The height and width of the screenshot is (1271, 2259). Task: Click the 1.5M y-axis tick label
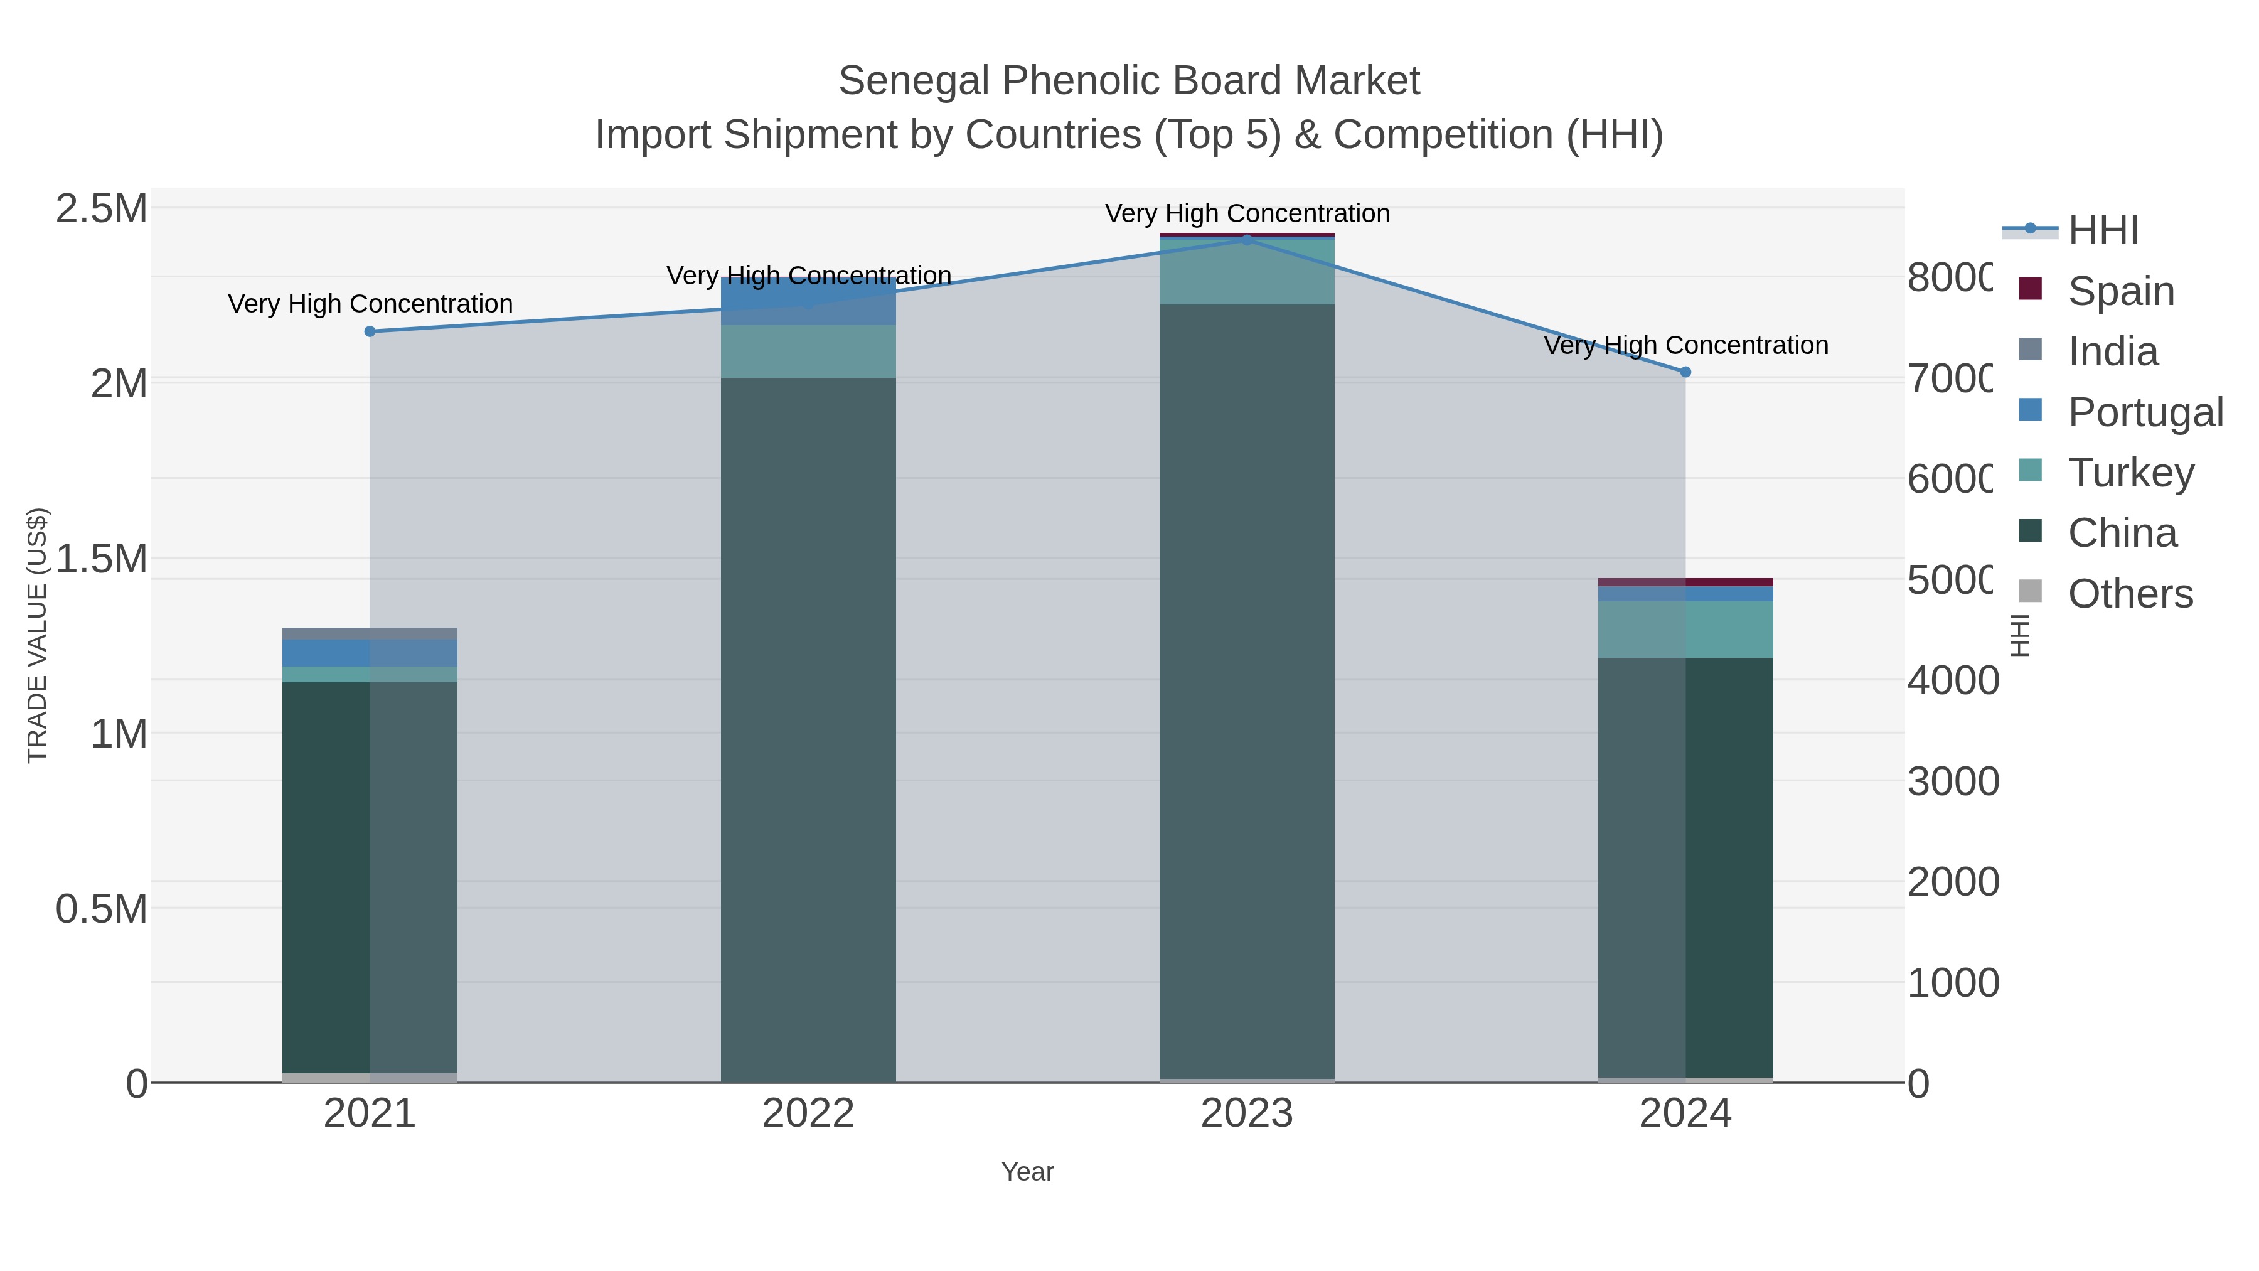pos(102,559)
